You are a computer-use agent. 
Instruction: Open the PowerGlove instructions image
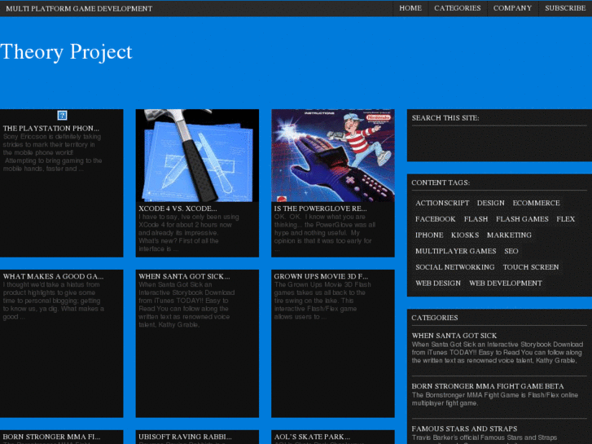(x=332, y=155)
